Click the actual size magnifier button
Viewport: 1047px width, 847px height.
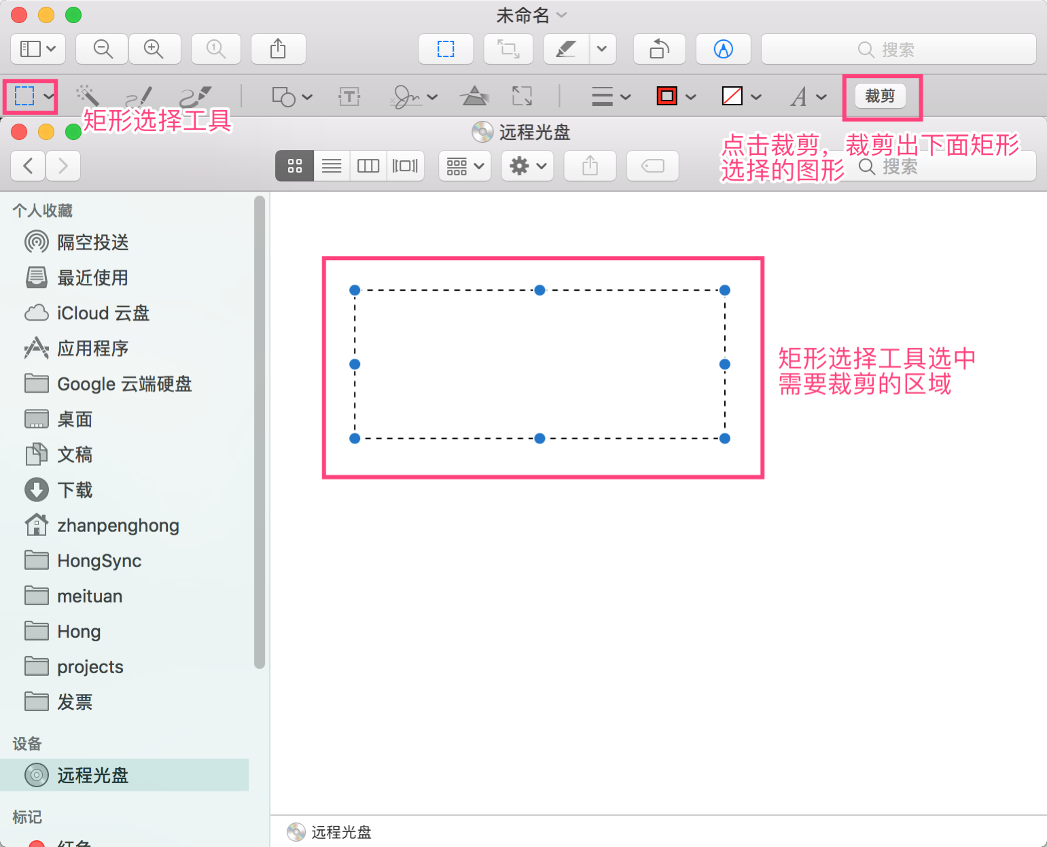[x=216, y=49]
